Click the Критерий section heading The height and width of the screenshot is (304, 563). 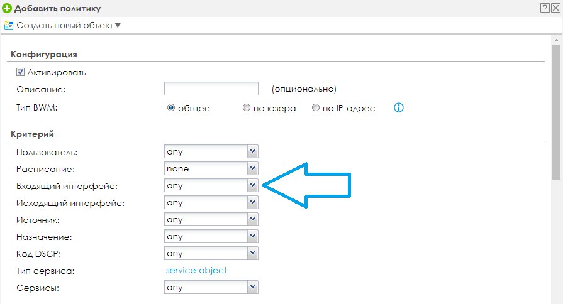[32, 134]
